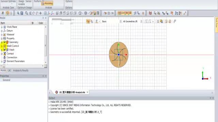Click the orange question-mark query icon
Image resolution: width=218 pixels, height=122 pixels.
pyautogui.click(x=172, y=13)
